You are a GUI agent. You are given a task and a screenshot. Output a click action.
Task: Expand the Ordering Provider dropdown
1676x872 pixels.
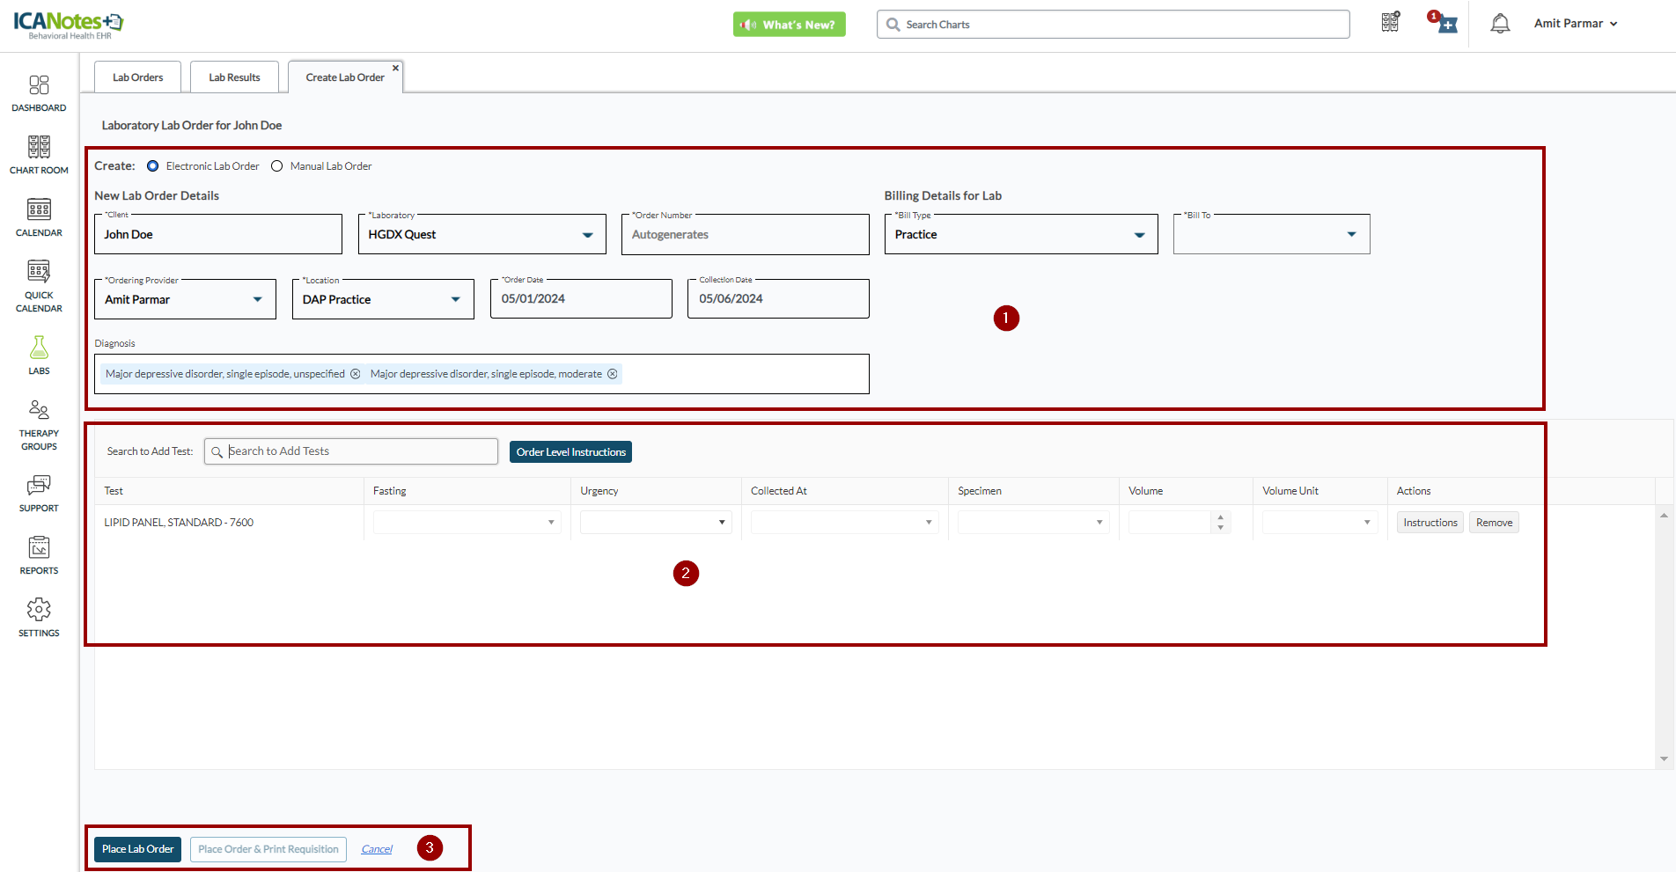pyautogui.click(x=257, y=300)
